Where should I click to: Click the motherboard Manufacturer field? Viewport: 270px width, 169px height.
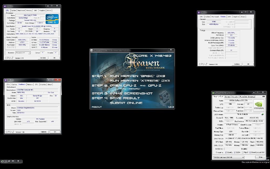coord(37,90)
